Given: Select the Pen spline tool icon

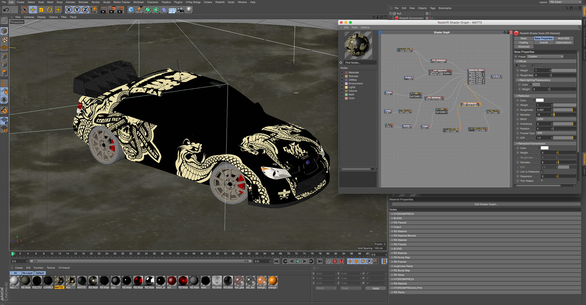Looking at the screenshot, I should pyautogui.click(x=139, y=10).
